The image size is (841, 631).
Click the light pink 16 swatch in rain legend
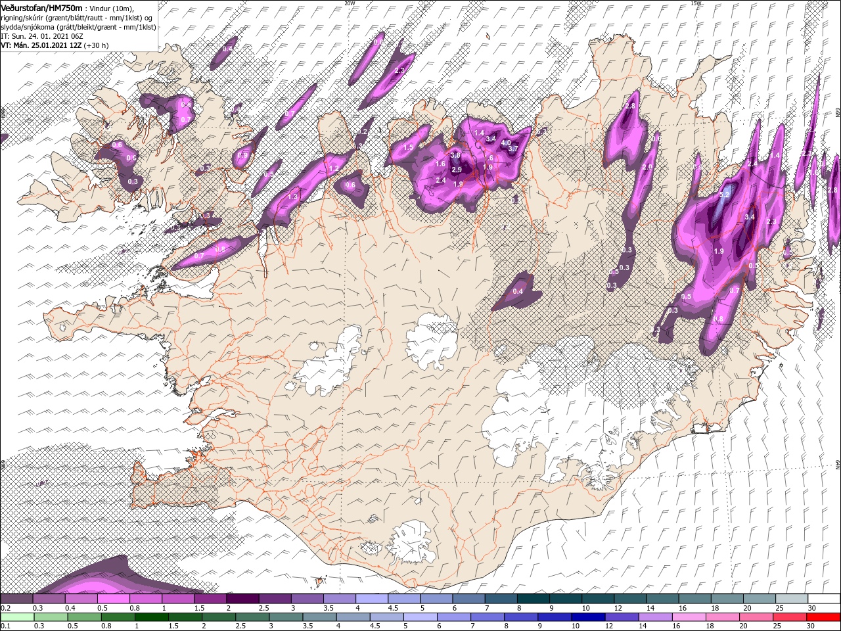[x=689, y=617]
